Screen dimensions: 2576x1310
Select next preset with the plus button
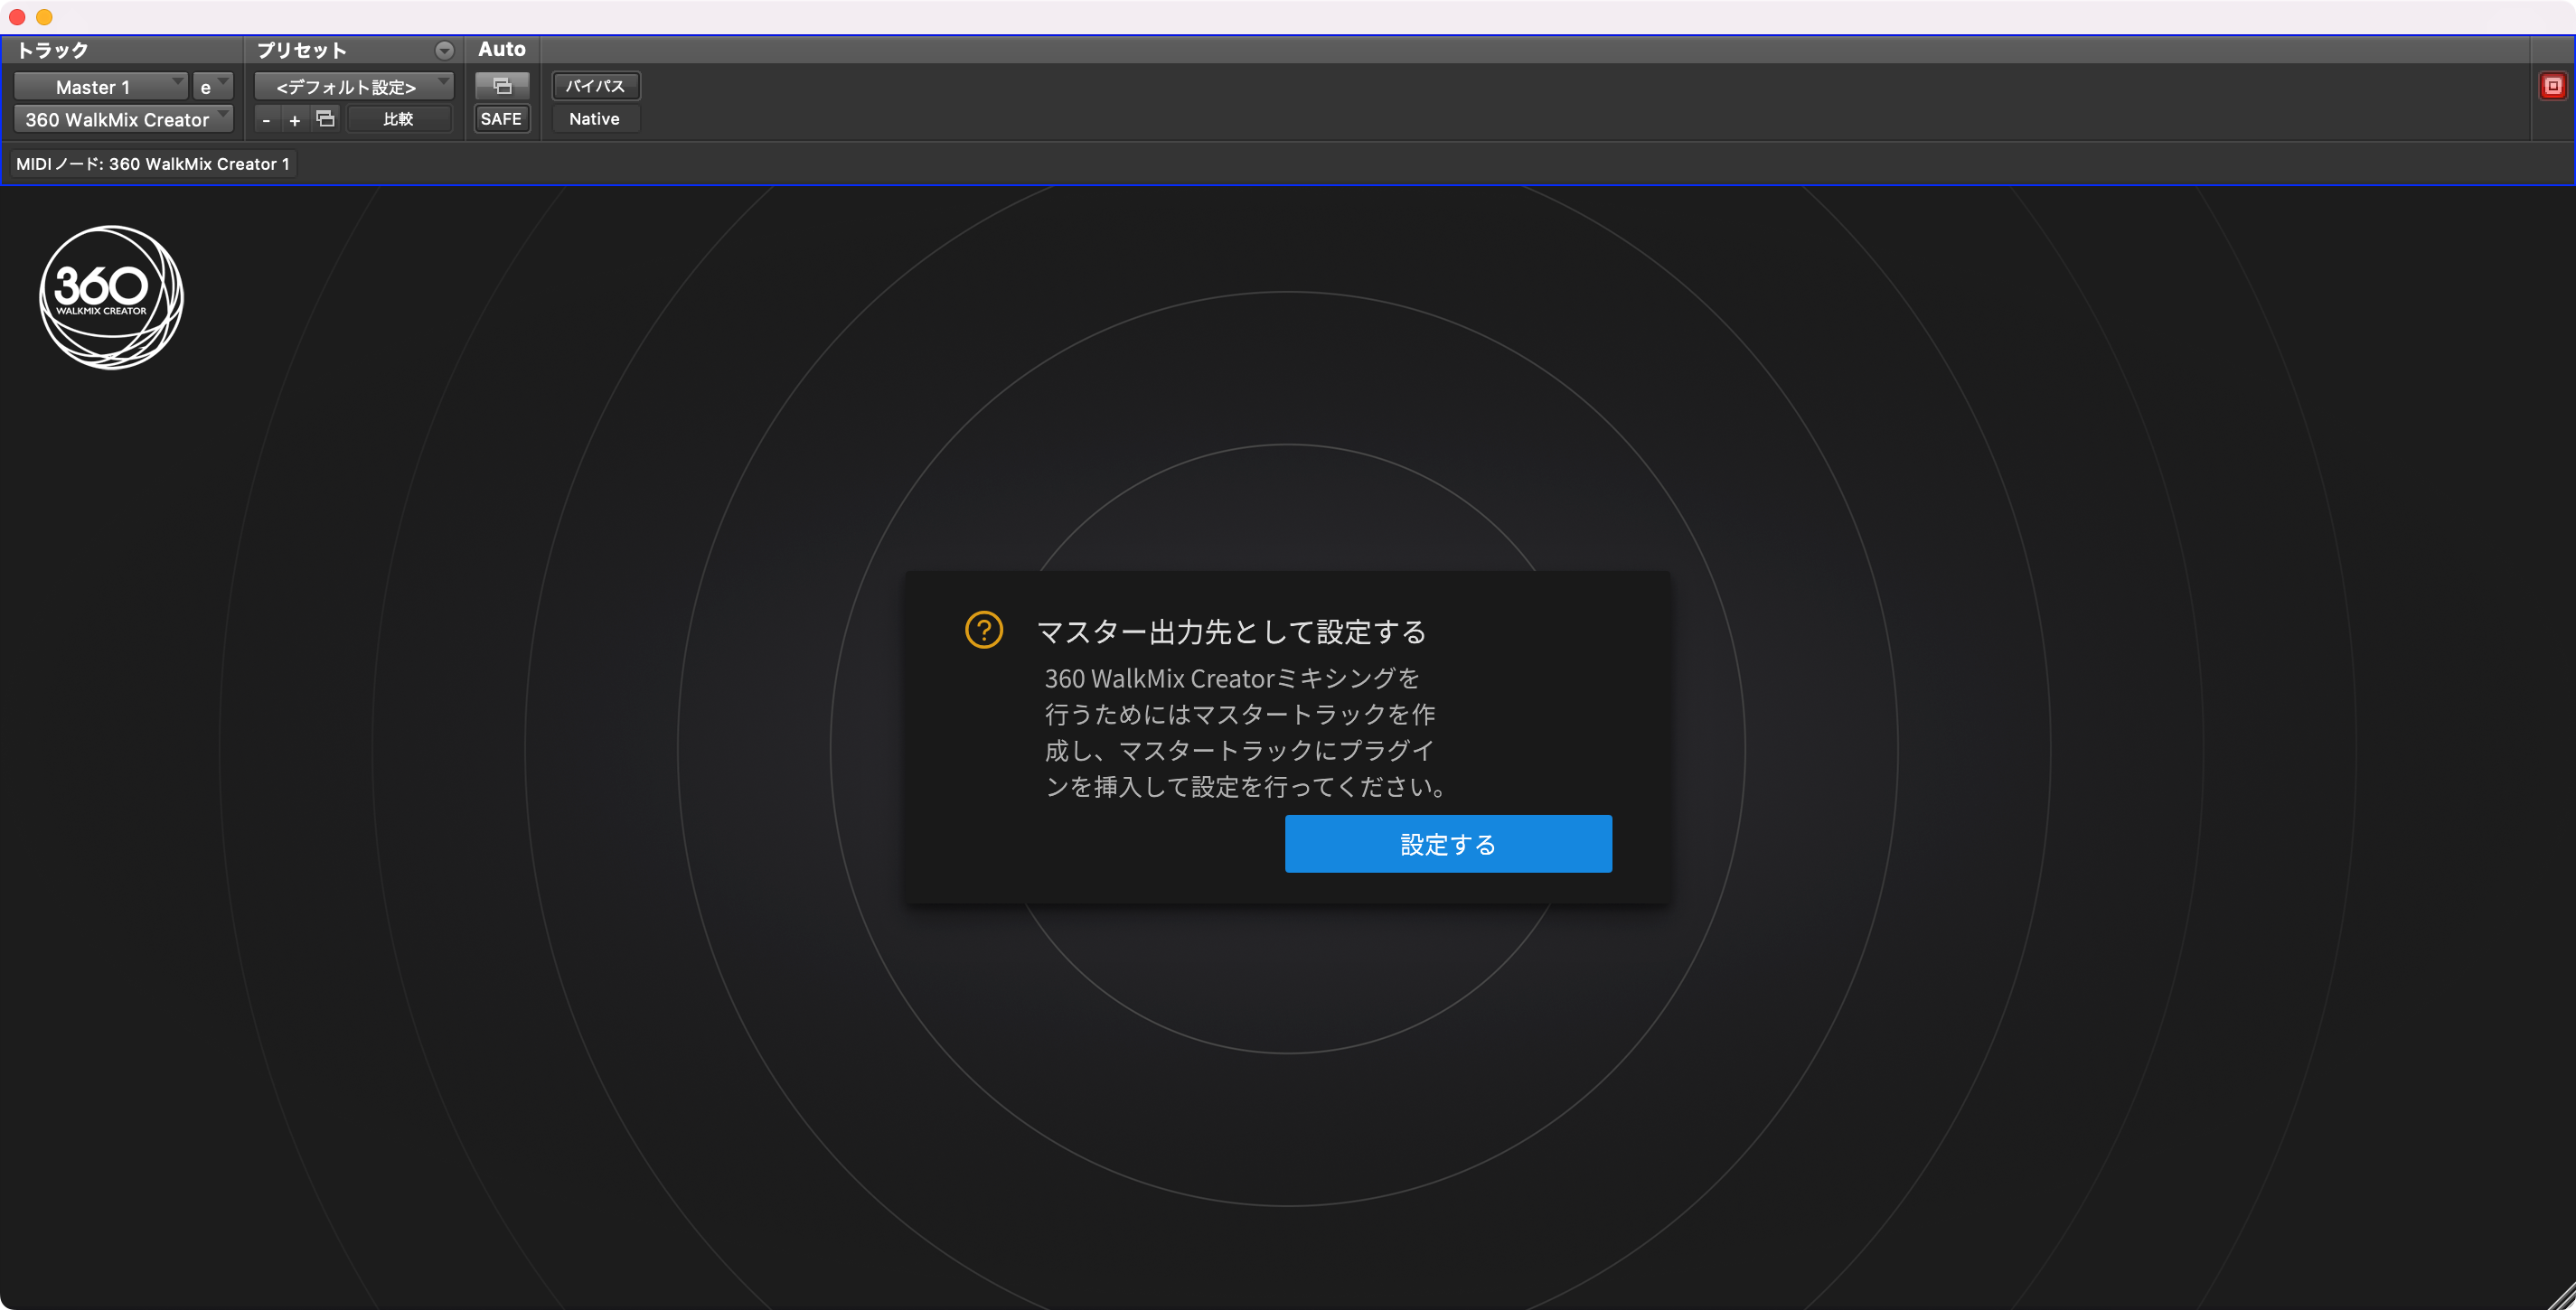pyautogui.click(x=295, y=119)
